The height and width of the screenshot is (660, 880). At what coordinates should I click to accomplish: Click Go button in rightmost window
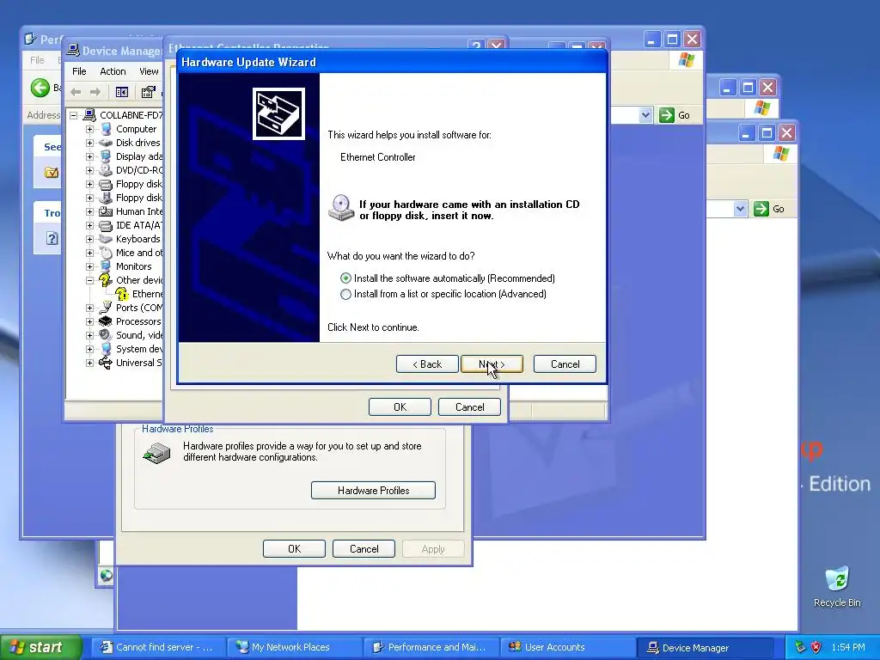[769, 210]
